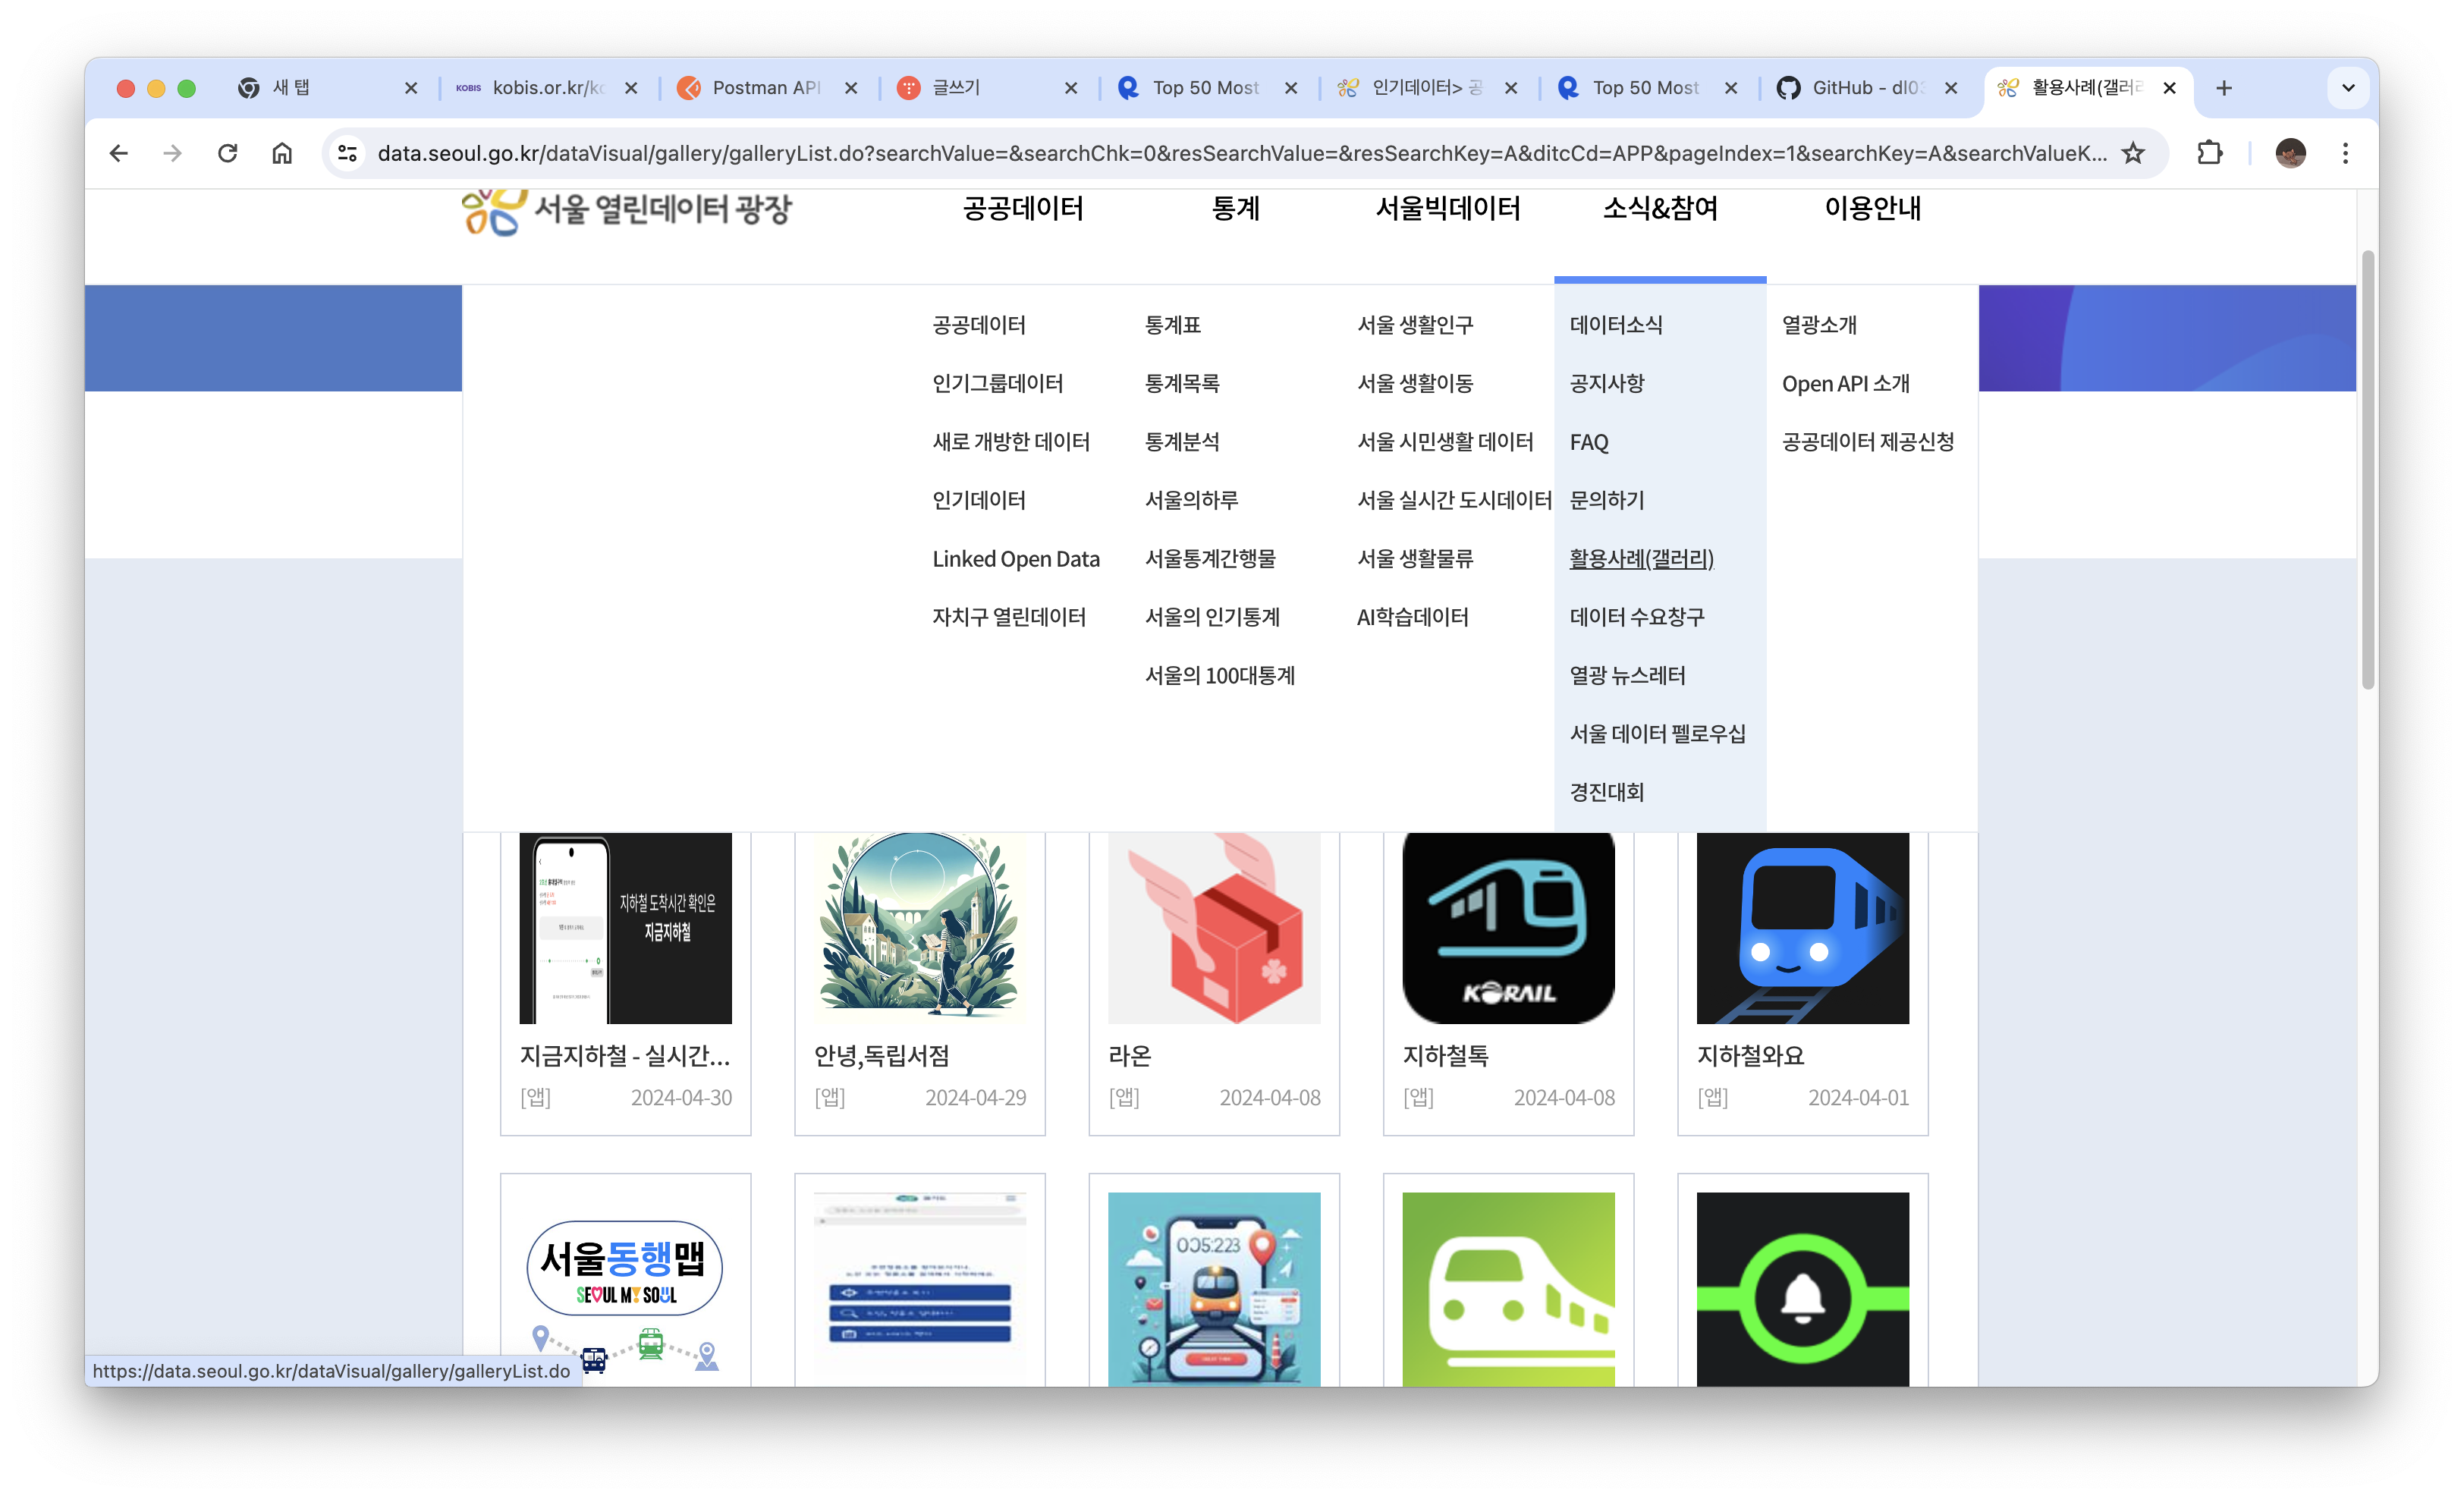Click the browser reload page icon

coord(228,153)
